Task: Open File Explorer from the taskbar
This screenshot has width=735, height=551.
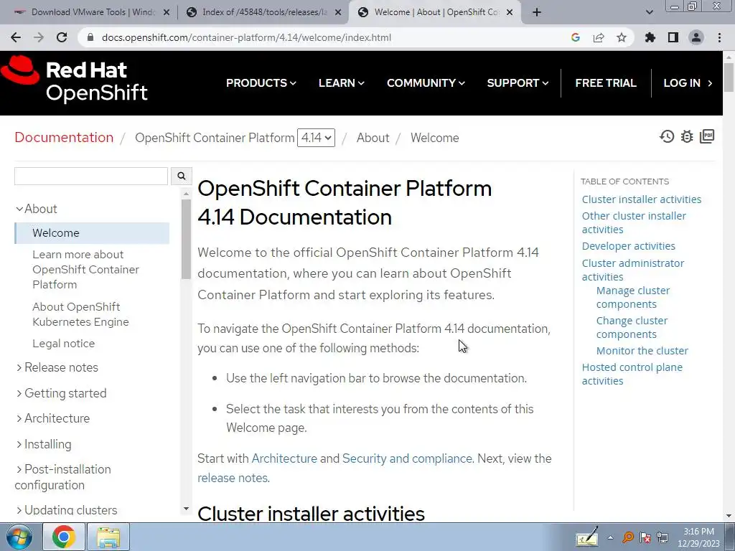Action: [109, 537]
